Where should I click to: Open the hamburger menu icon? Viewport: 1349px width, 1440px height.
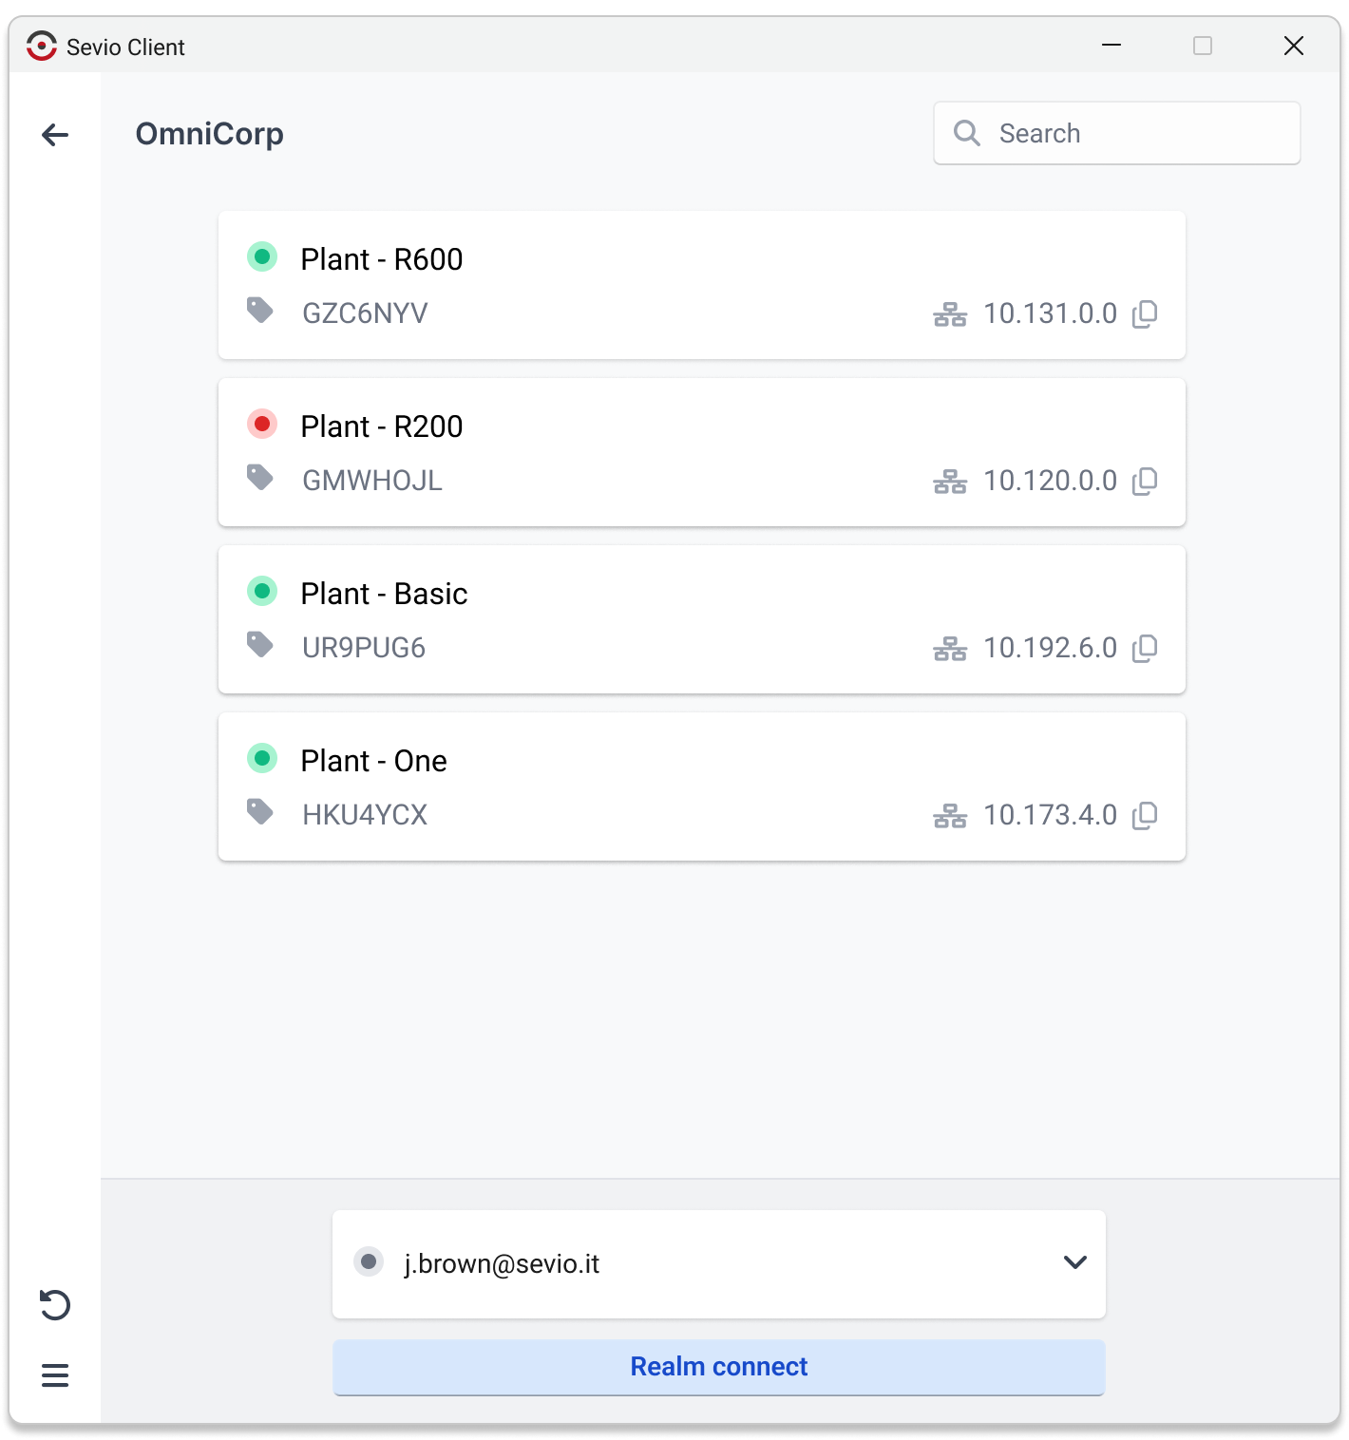[55, 1374]
